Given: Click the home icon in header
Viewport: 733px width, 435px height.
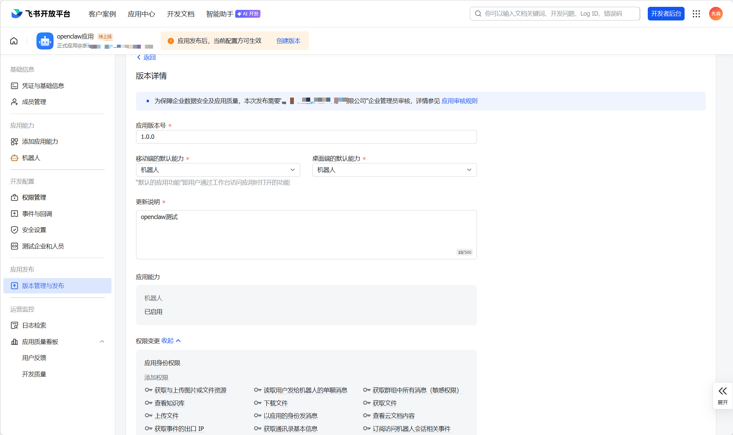Looking at the screenshot, I should point(14,41).
